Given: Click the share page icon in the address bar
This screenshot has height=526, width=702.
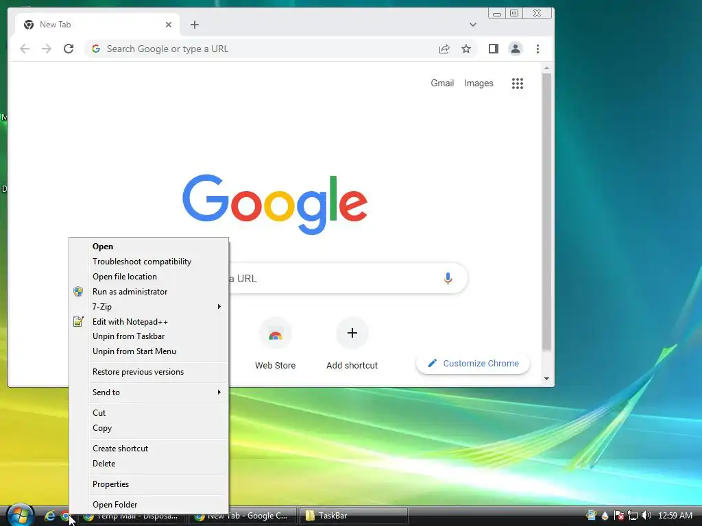Looking at the screenshot, I should (444, 49).
